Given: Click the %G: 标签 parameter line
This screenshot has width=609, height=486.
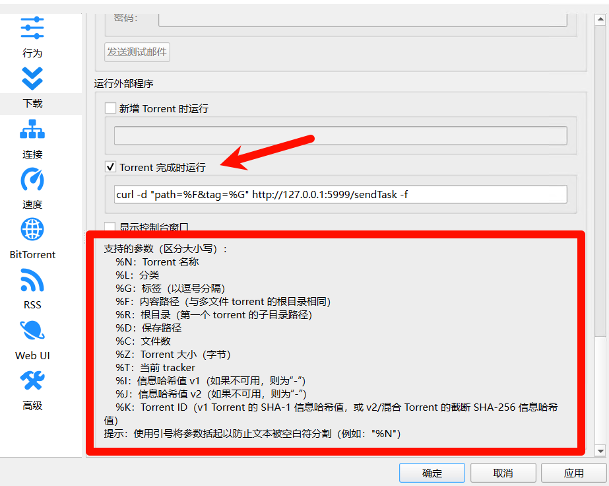Looking at the screenshot, I should pos(170,289).
